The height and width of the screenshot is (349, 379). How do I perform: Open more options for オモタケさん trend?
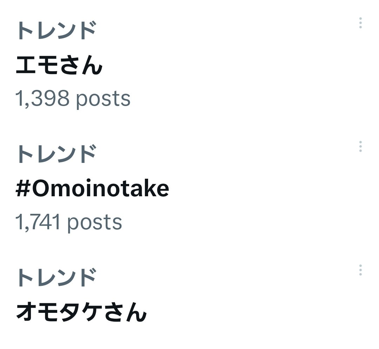[x=360, y=270]
